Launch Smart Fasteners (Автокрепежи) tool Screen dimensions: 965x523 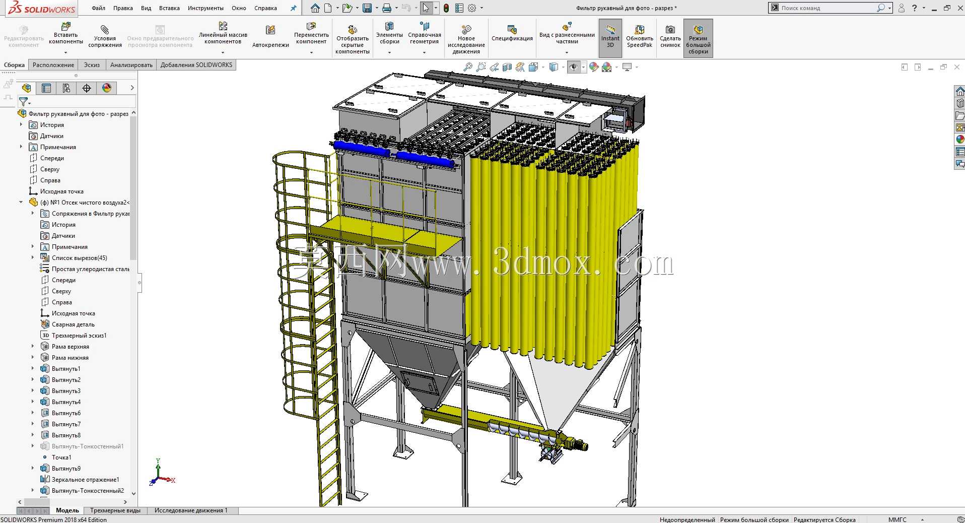pos(270,37)
